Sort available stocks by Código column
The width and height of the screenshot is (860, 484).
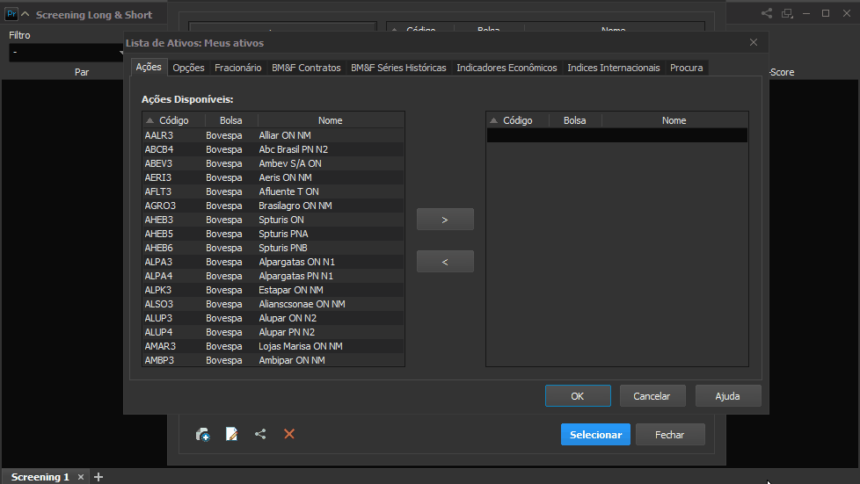pyautogui.click(x=174, y=120)
